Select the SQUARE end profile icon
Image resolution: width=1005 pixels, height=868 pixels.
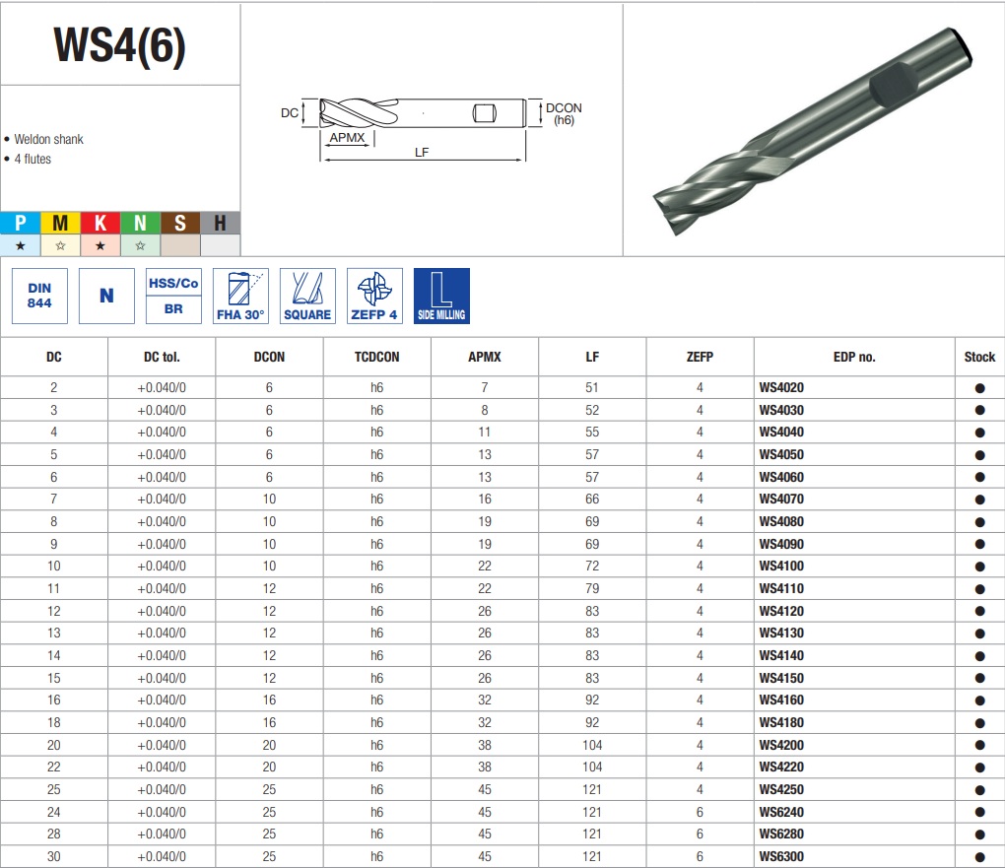307,296
